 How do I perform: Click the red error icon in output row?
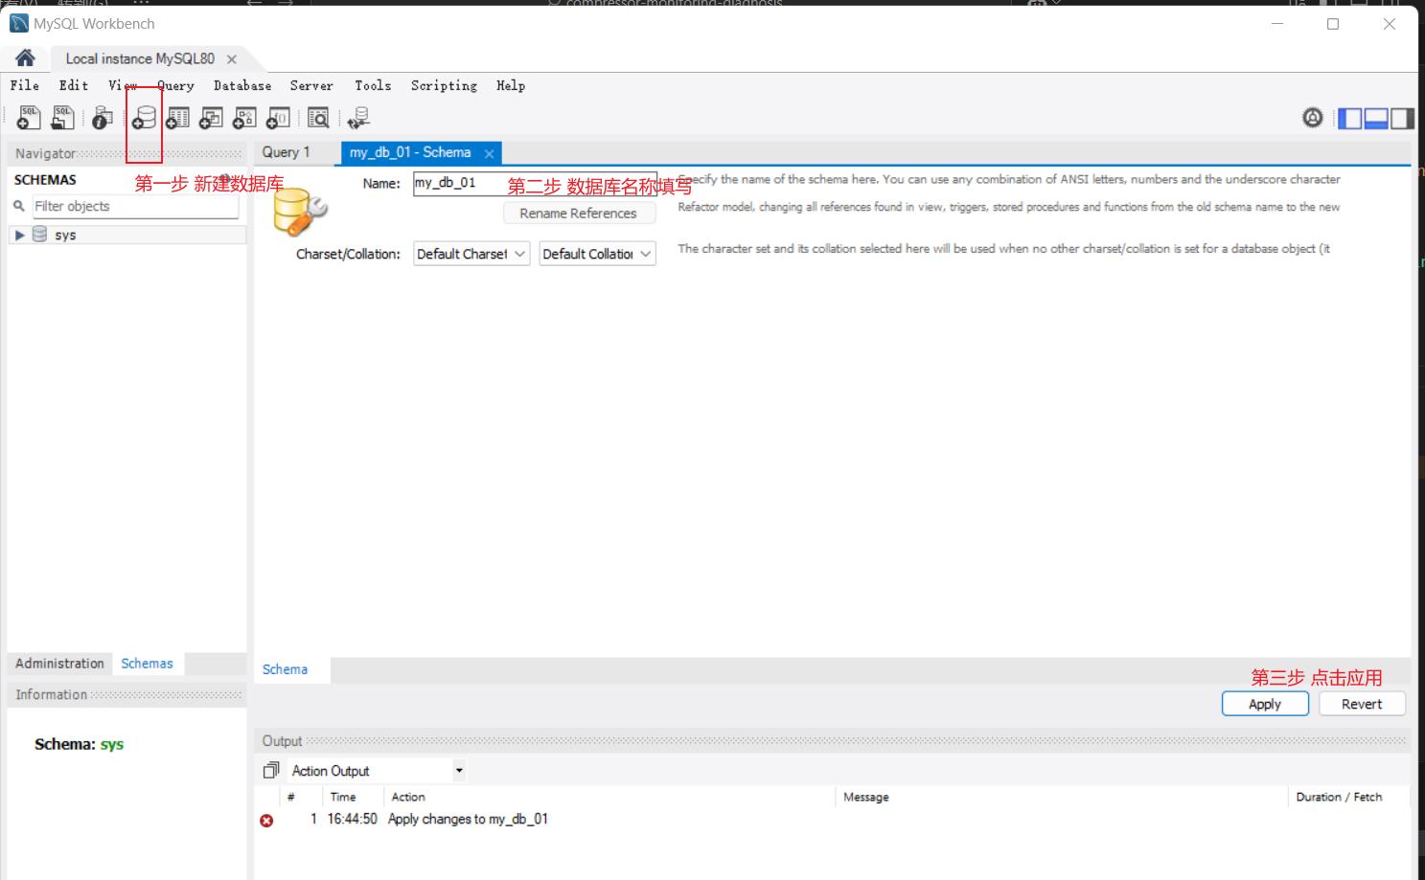tap(266, 821)
